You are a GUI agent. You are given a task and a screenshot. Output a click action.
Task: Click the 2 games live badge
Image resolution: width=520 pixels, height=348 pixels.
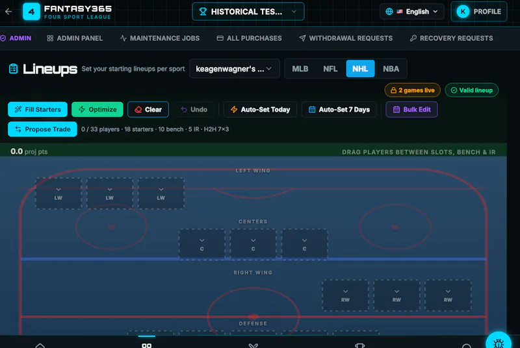tap(412, 90)
